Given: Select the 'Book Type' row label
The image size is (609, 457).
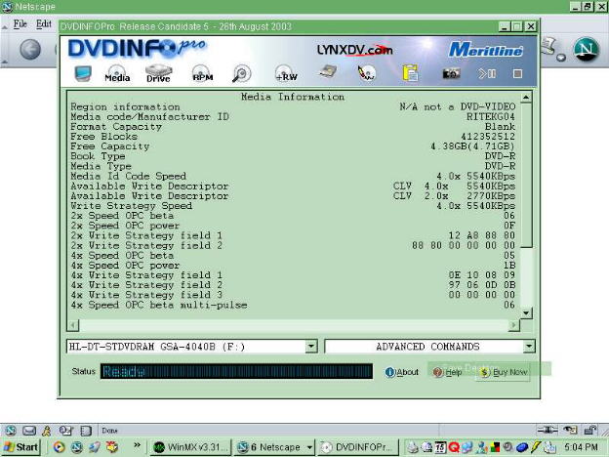Looking at the screenshot, I should pos(98,156).
